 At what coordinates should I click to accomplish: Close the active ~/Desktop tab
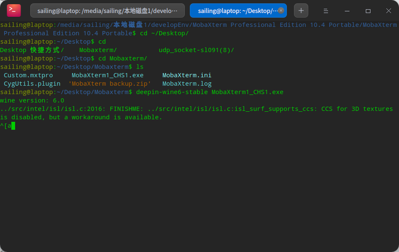[x=281, y=10]
